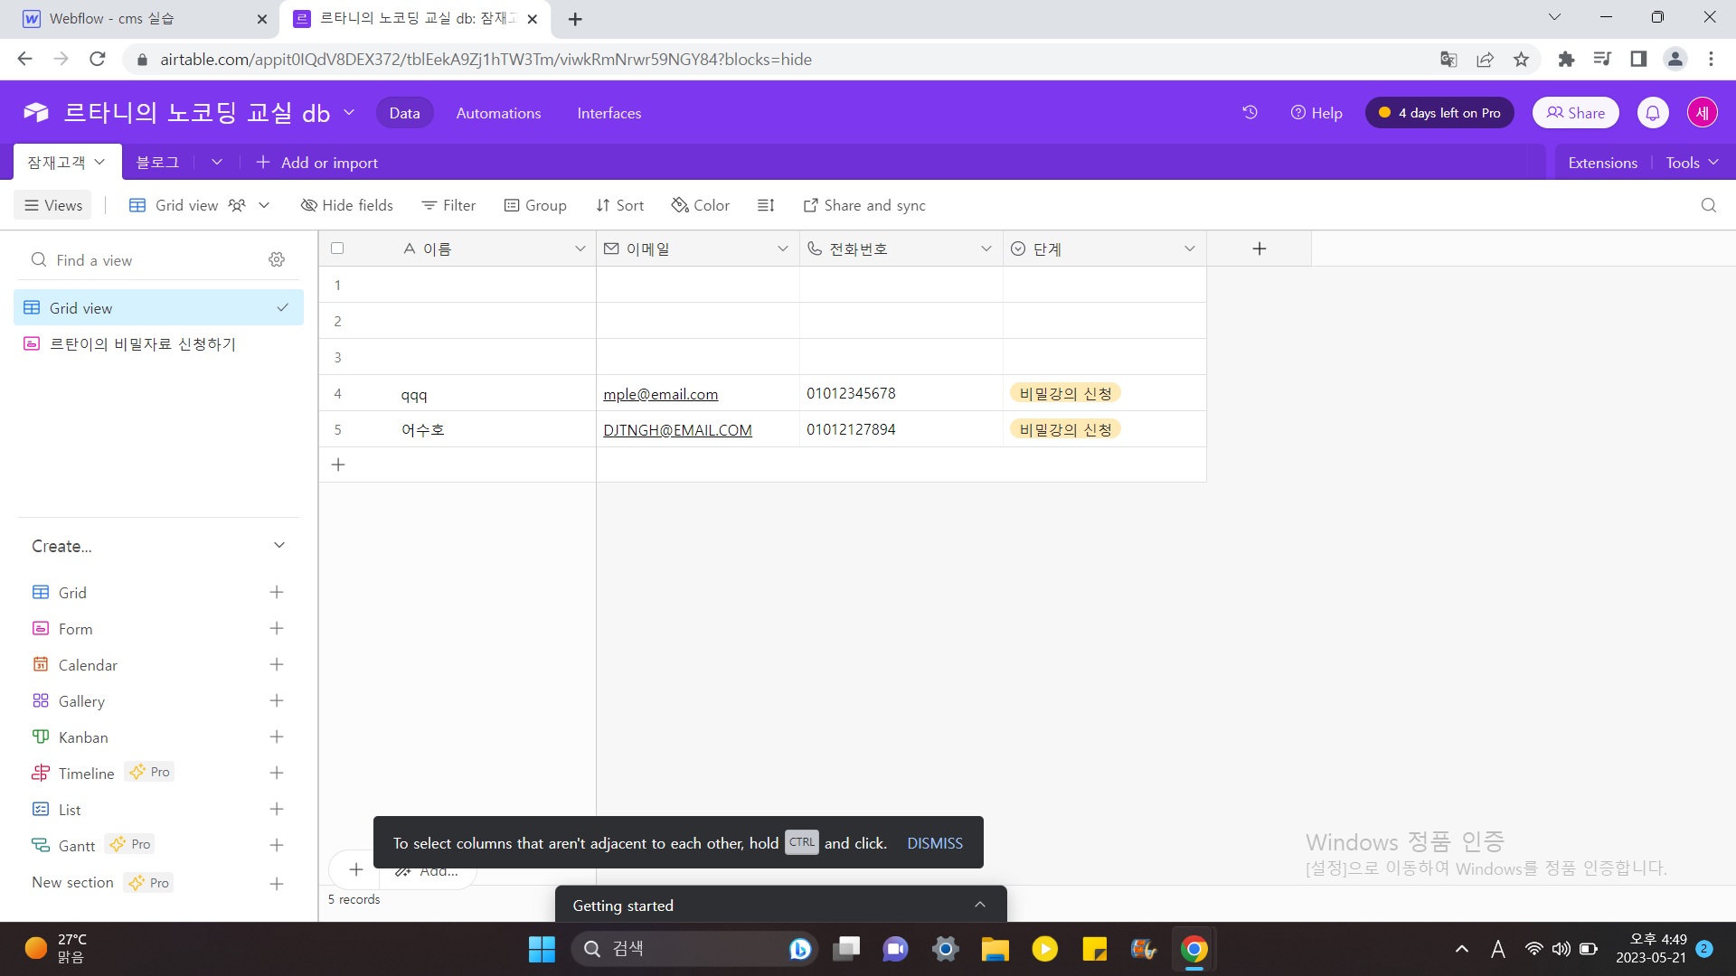Toggle the select-all records checkbox

click(337, 249)
